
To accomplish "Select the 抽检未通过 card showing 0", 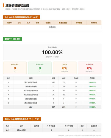I will [x=15, y=68].
